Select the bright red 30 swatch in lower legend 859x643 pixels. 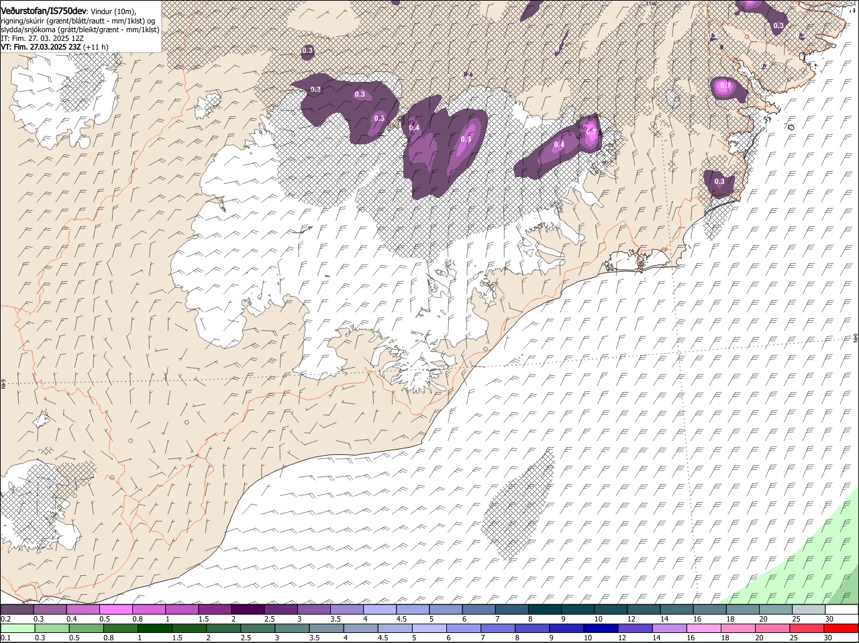(x=841, y=629)
